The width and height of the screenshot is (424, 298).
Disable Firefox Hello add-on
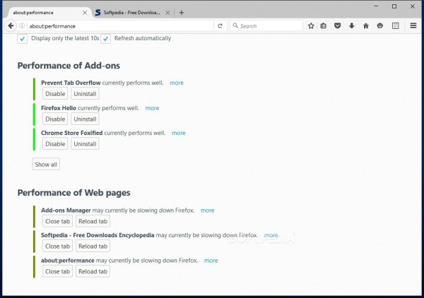[x=55, y=119]
